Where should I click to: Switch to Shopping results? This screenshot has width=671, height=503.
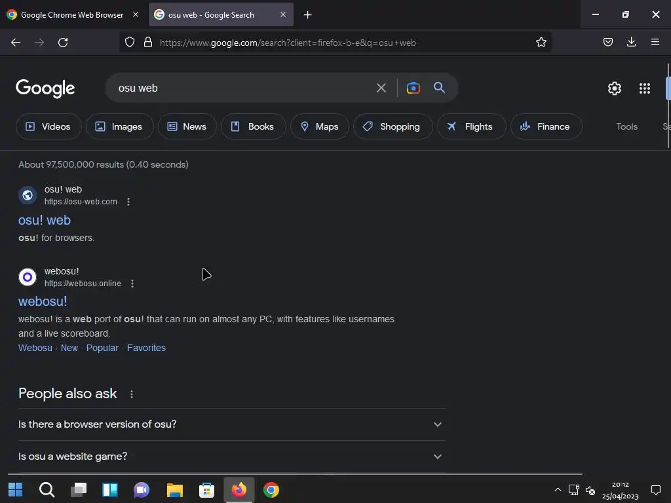click(x=393, y=126)
